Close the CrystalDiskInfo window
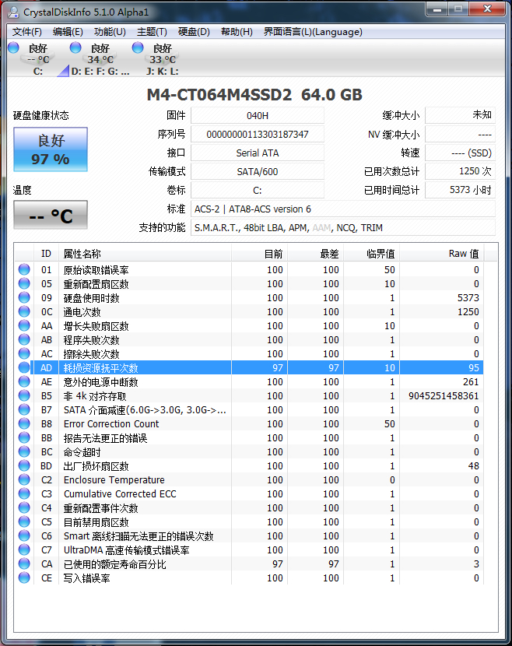Screen dimensions: 512x646 (488, 9)
